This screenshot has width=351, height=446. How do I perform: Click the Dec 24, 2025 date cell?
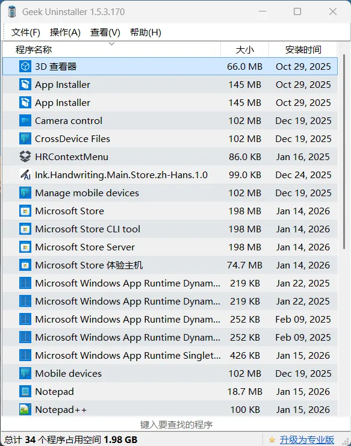(303, 175)
